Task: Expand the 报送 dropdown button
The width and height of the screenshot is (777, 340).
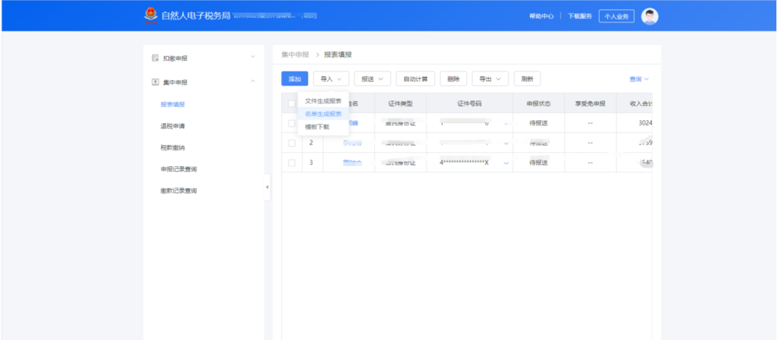Action: 372,79
